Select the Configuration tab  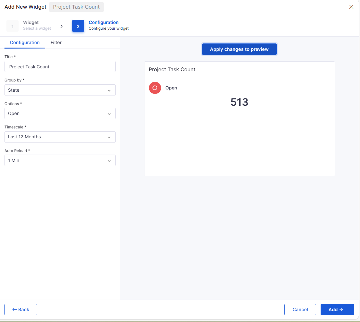click(25, 42)
